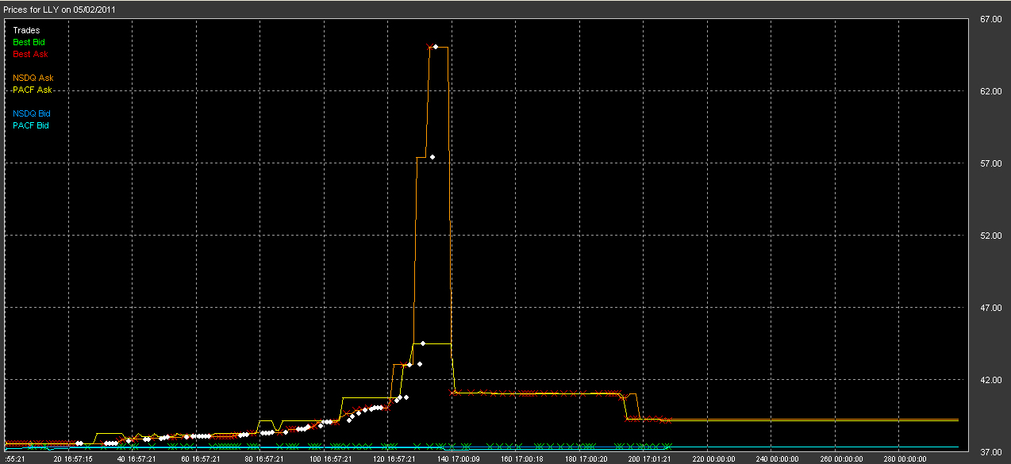The image size is (1011, 464).
Task: Click the 37.00 price axis label
Action: [990, 452]
